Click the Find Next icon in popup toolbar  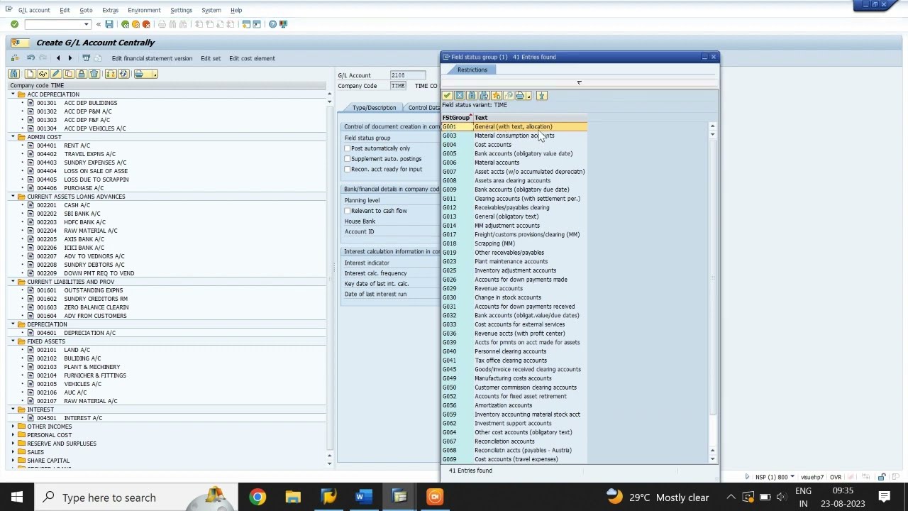coord(484,95)
